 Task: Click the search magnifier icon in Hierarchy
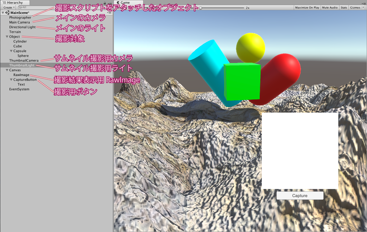tap(20, 7)
